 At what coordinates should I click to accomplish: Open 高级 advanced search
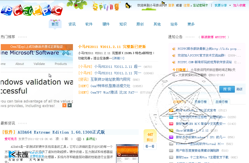[x=239, y=89]
